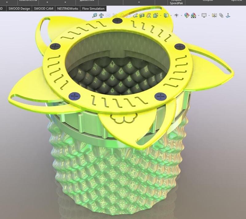Switch to the SWOOD CAM tab
Viewport: 246px width, 219px height.
coord(44,9)
